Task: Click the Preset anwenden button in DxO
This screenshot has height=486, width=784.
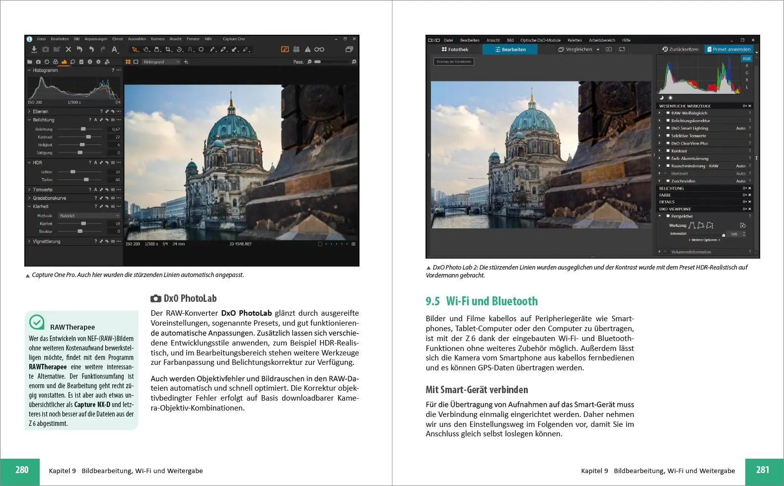Action: click(x=728, y=49)
